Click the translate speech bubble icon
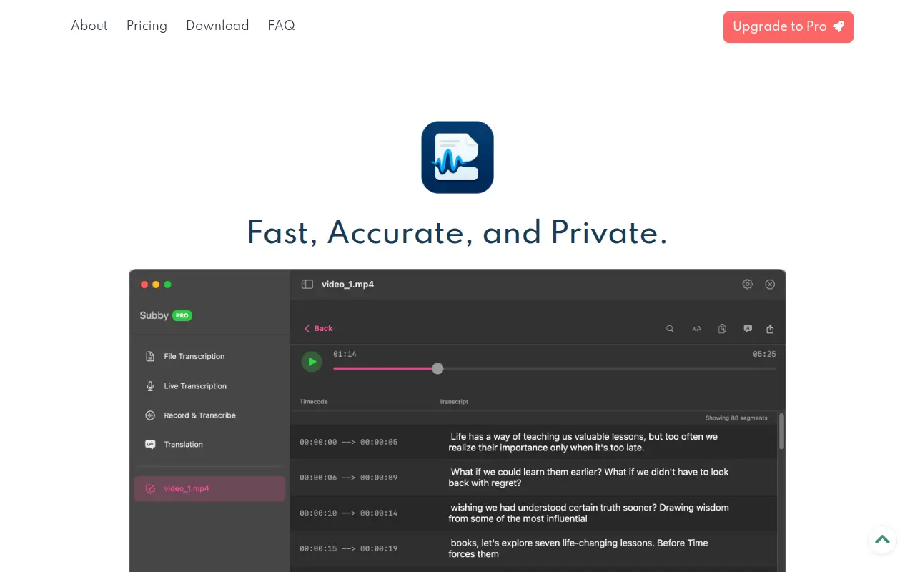Screen dimensions: 915x572 click(x=748, y=329)
